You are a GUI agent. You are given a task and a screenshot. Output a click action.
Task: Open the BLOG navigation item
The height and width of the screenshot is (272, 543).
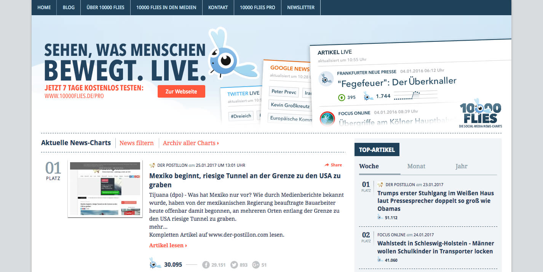click(69, 8)
